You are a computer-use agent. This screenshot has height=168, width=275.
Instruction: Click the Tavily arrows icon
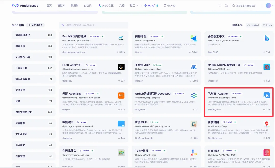pos(194,152)
